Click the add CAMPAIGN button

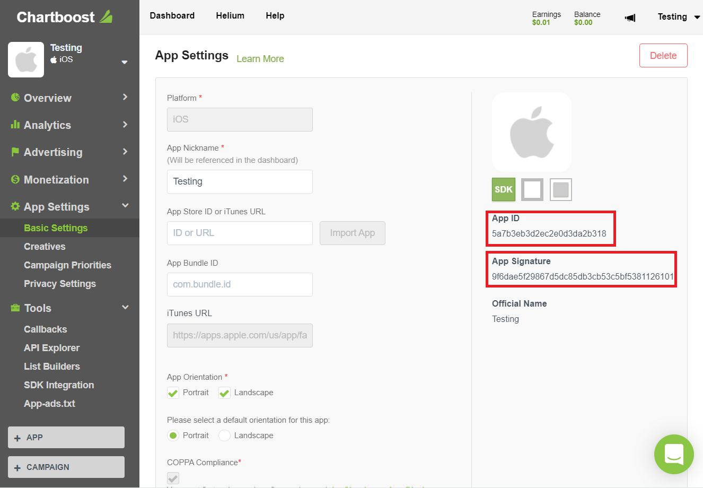(66, 467)
